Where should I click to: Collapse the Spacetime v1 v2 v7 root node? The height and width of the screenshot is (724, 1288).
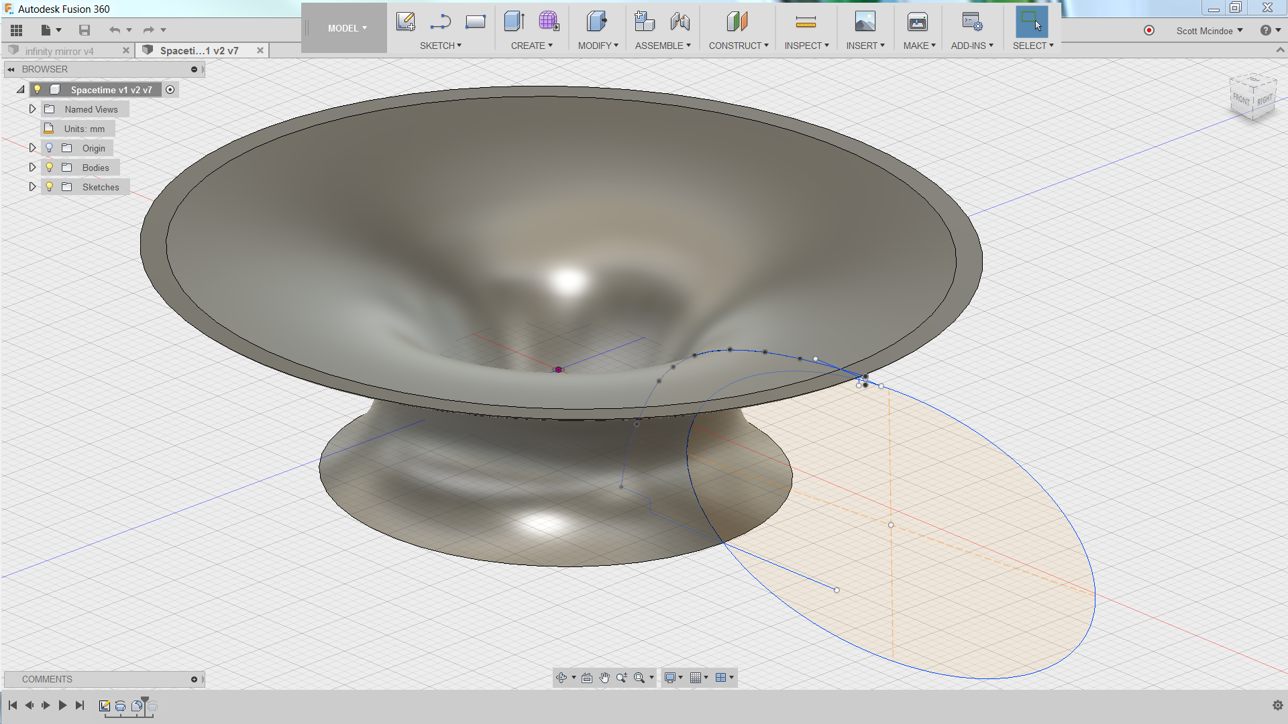(21, 89)
